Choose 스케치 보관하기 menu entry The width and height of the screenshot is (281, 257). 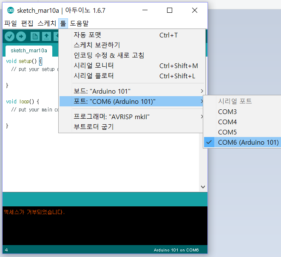132,45
